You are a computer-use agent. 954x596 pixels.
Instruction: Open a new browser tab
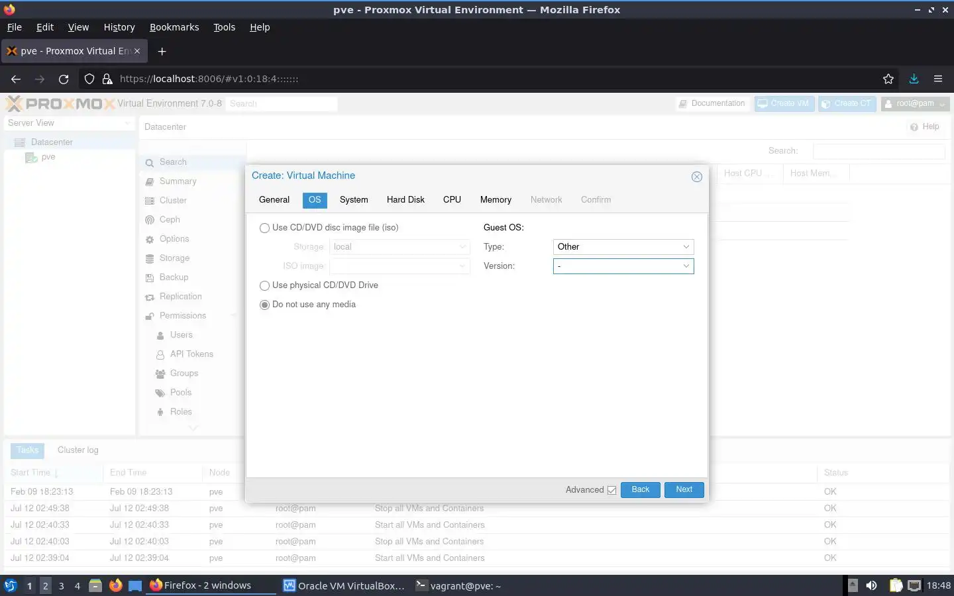coord(162,51)
